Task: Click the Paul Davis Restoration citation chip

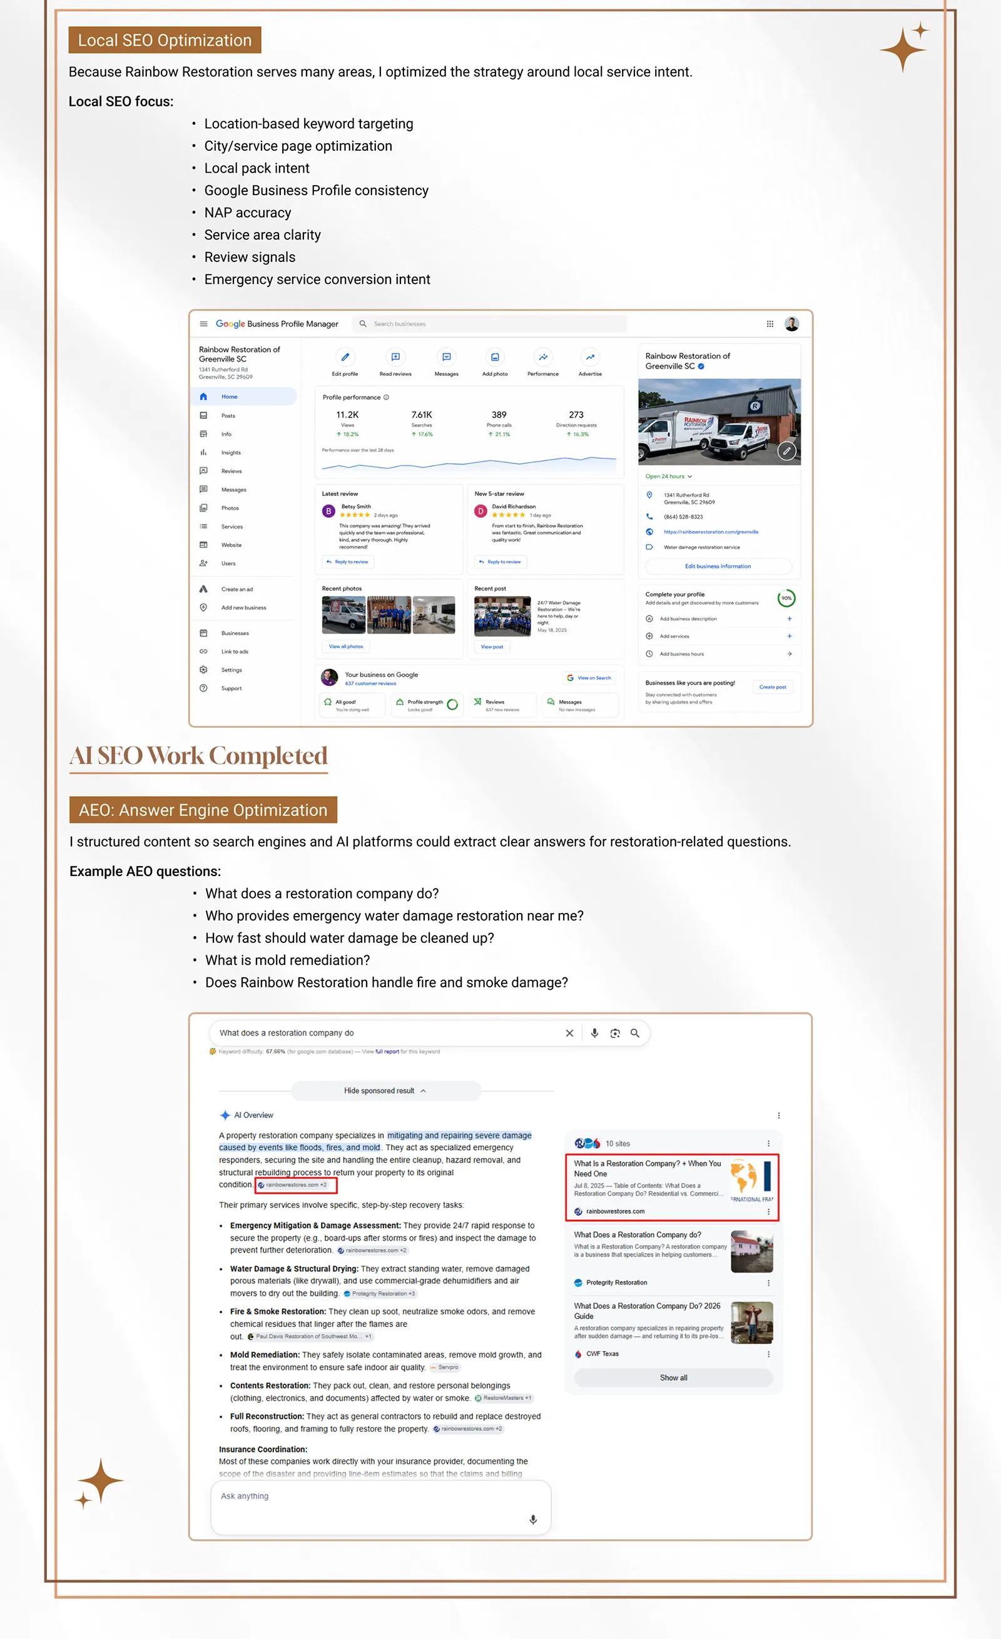Action: 310,1336
